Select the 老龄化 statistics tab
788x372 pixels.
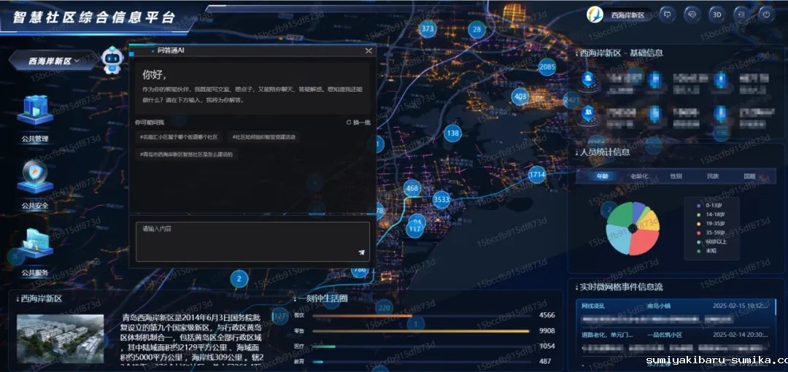[x=639, y=177]
